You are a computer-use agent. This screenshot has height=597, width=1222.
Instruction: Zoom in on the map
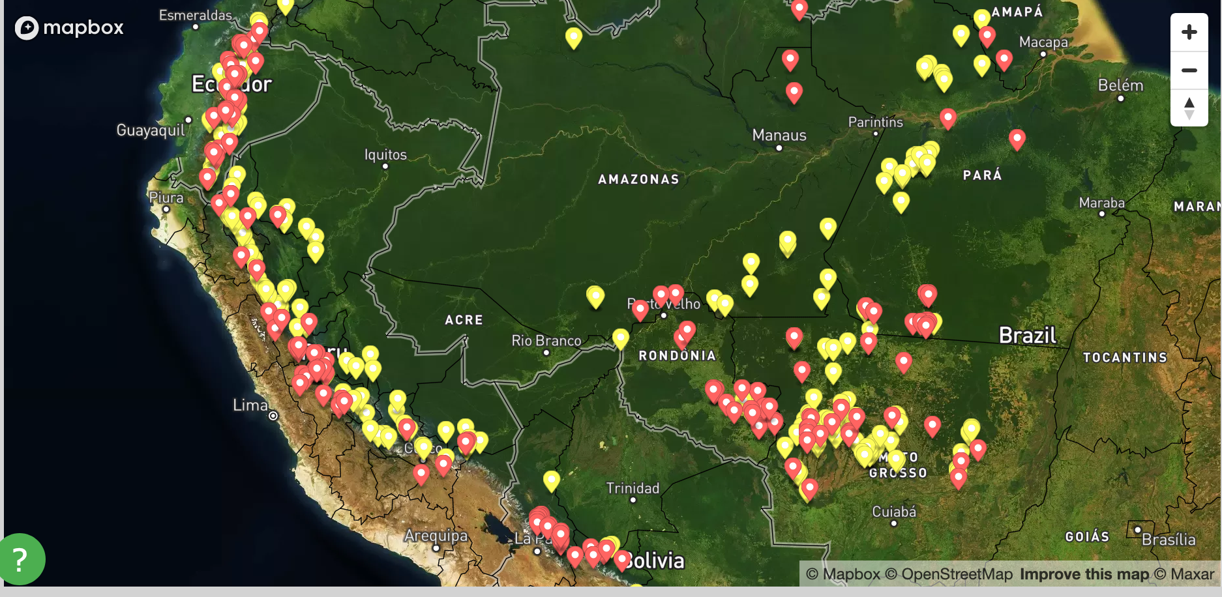point(1189,32)
